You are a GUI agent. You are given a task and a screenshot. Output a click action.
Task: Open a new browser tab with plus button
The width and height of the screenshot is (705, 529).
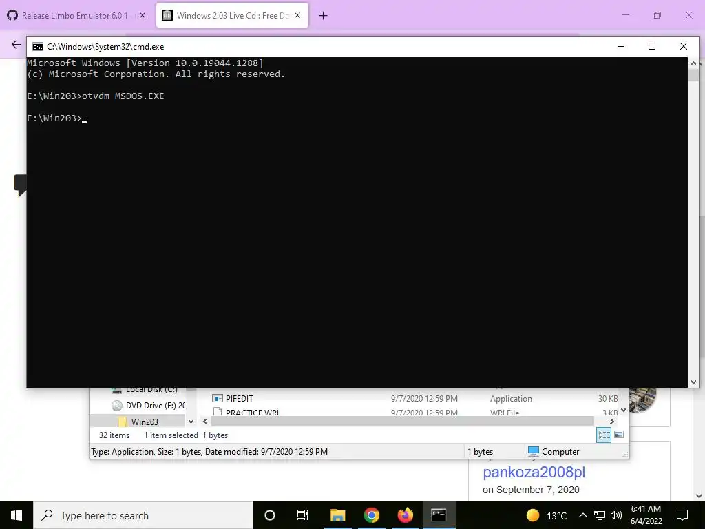coord(324,16)
